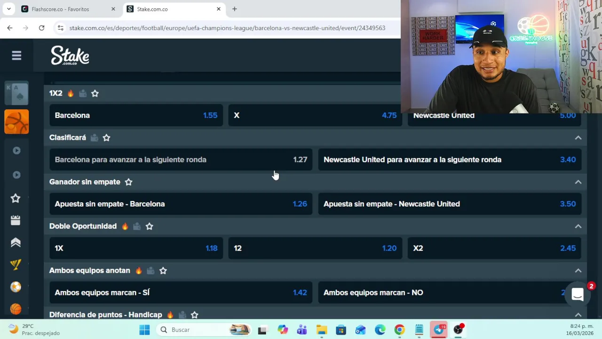Open File Explorer from taskbar

(x=321, y=330)
